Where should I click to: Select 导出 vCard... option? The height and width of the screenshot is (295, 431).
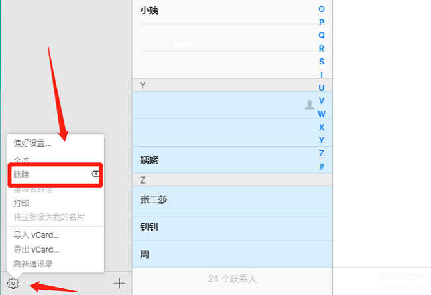[x=36, y=250]
